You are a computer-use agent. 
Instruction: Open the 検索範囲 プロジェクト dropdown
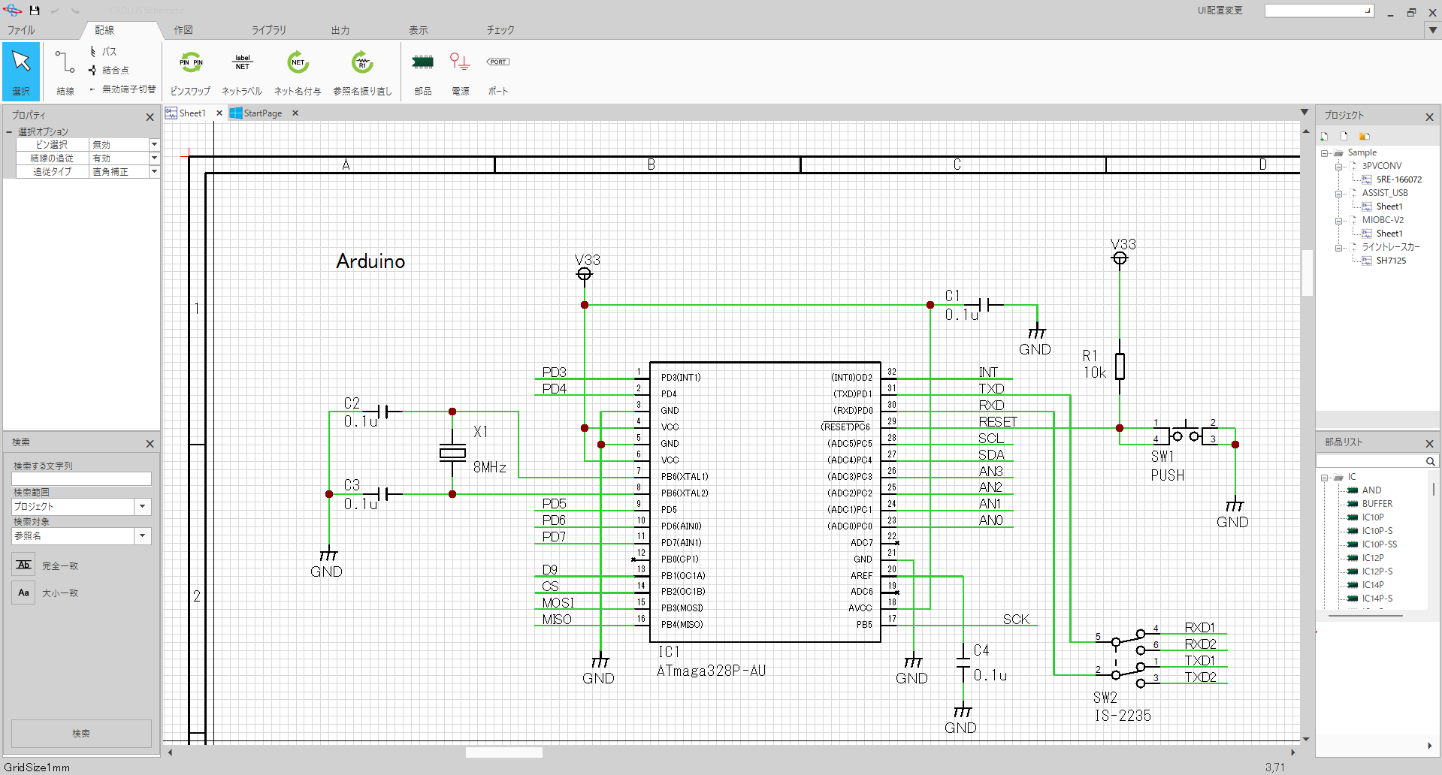click(143, 506)
